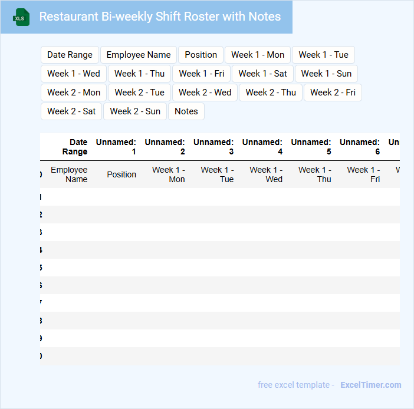Viewport: 414px width, 409px height.
Task: Select the Week 1 - Thu tag
Action: click(140, 74)
